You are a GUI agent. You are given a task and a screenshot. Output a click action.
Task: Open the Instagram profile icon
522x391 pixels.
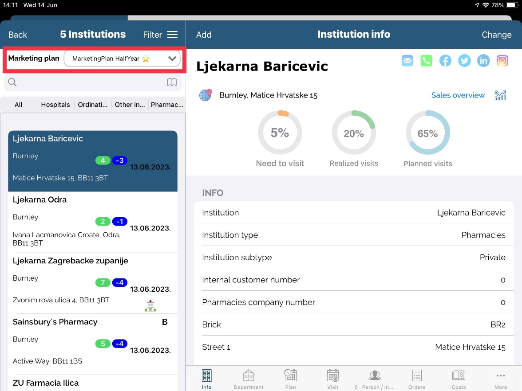tap(502, 61)
